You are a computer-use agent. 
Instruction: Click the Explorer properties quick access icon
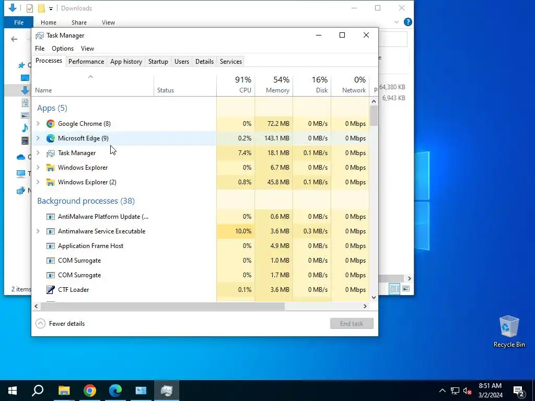click(30, 8)
